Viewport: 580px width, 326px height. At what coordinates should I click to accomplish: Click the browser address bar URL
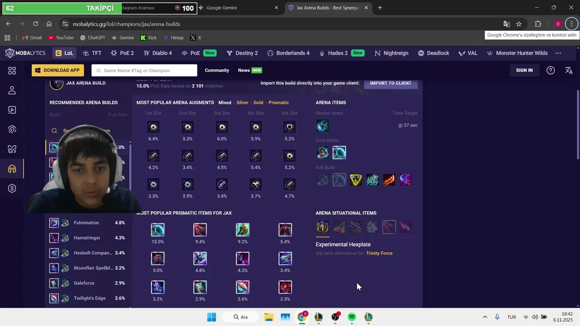point(126,24)
